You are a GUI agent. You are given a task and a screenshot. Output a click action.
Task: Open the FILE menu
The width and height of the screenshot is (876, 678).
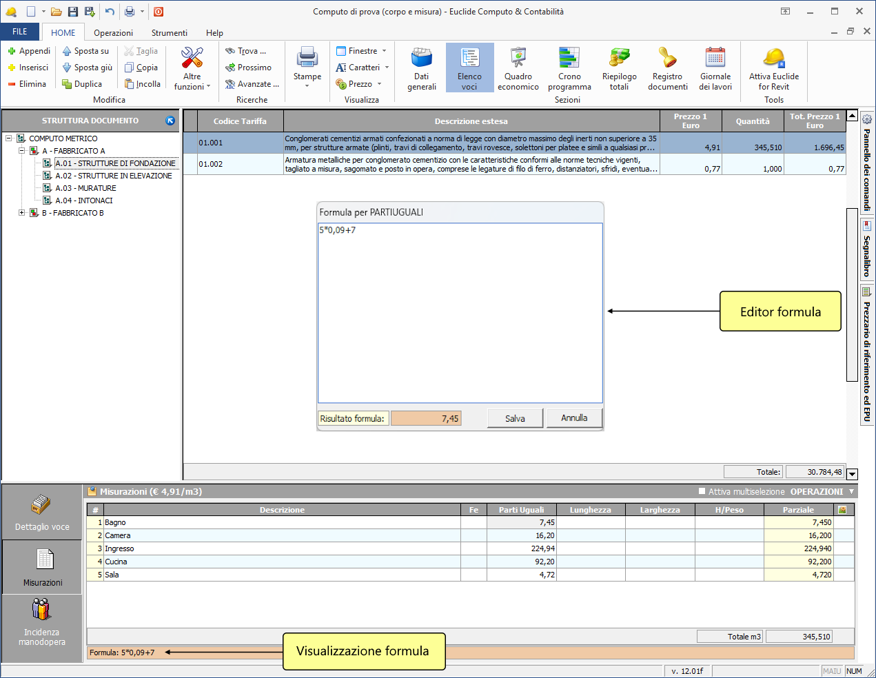click(20, 32)
